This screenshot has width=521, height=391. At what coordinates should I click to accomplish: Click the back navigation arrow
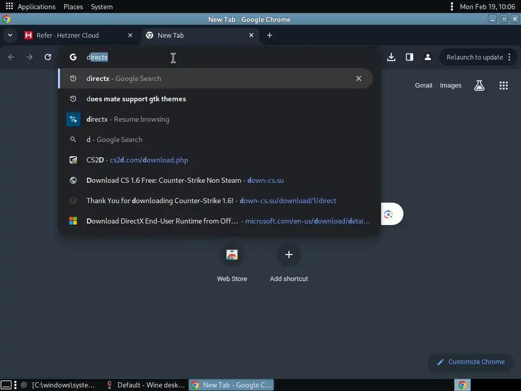[11, 57]
